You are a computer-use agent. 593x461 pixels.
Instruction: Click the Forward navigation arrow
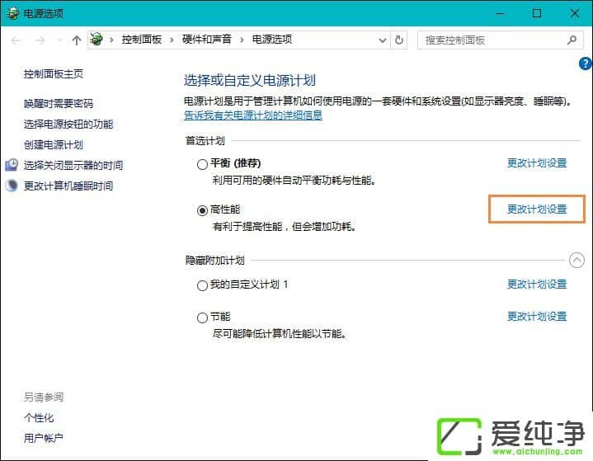[x=40, y=40]
